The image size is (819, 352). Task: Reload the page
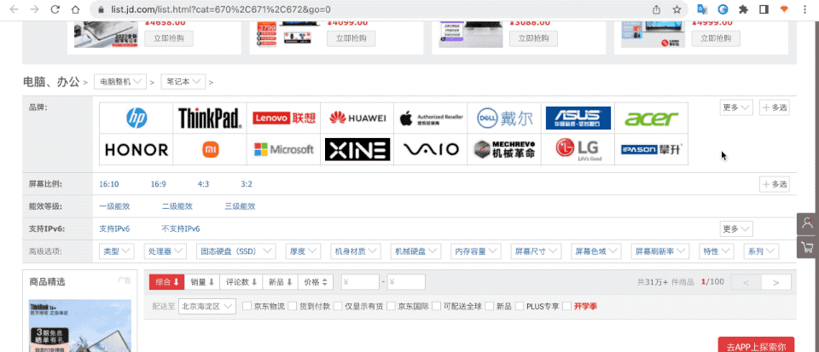click(55, 9)
